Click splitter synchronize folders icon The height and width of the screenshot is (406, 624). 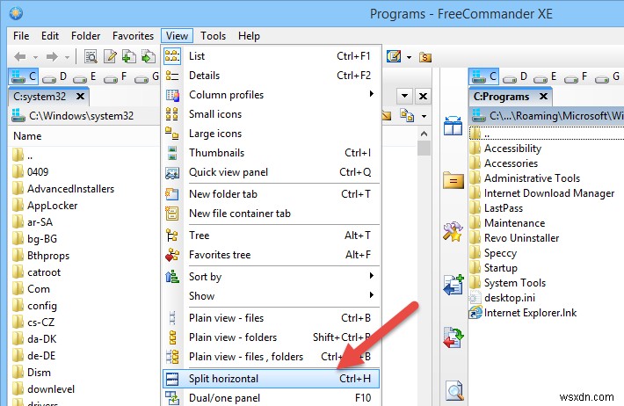pyautogui.click(x=453, y=337)
